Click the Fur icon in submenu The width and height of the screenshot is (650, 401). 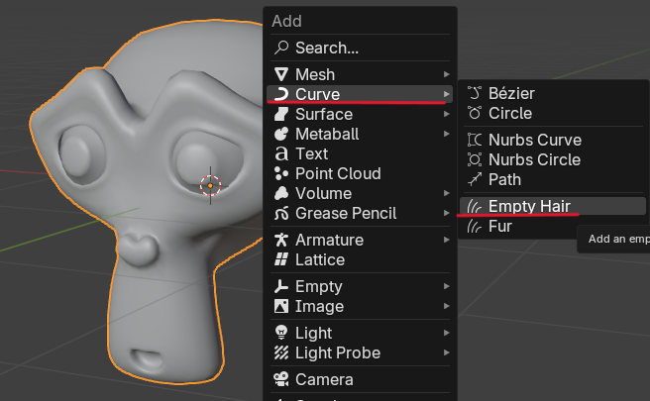point(475,226)
